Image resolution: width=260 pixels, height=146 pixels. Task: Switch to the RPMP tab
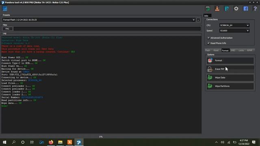click(249, 50)
